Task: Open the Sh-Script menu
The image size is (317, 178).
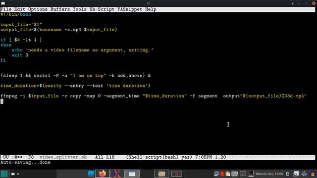Action: [102, 9]
